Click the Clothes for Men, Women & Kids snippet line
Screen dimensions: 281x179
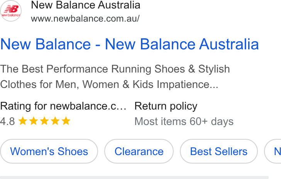[x=109, y=84]
